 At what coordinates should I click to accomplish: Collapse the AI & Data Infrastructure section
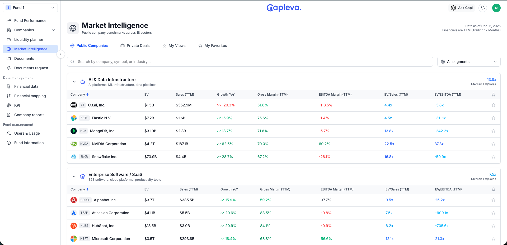tap(74, 82)
